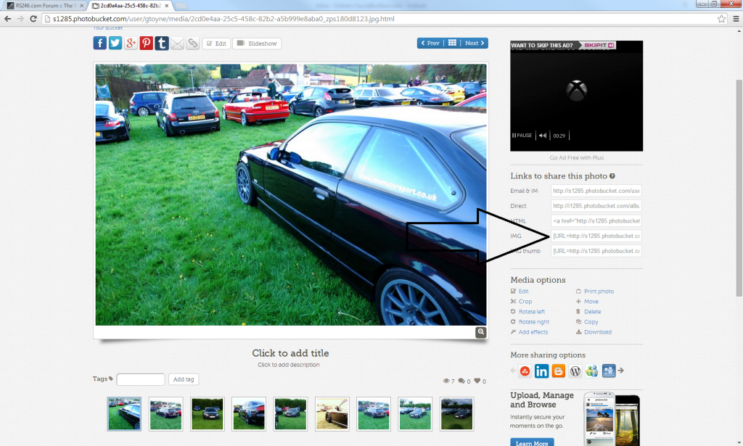Show next sharing options with right arrow

(621, 371)
